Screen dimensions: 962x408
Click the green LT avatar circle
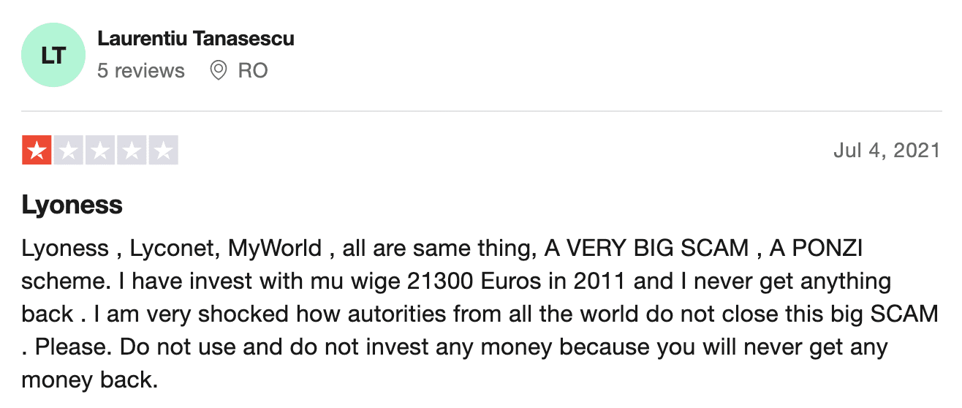[55, 56]
